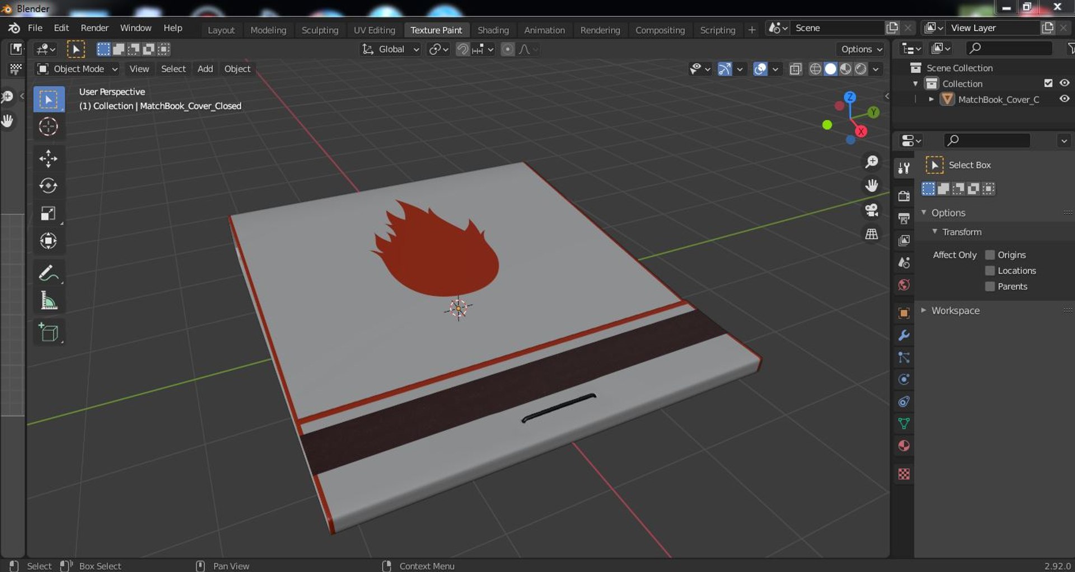Hide MatchBook_Cover_C with its eye icon
The height and width of the screenshot is (572, 1075).
[x=1064, y=99]
